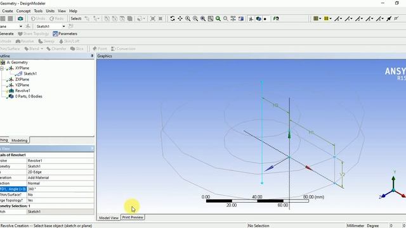Select '0 Parts, 0 Bodies' tree row

[x=29, y=96]
